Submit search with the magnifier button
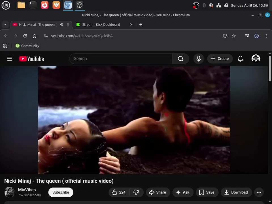This screenshot has width=272, height=204. 180,59
